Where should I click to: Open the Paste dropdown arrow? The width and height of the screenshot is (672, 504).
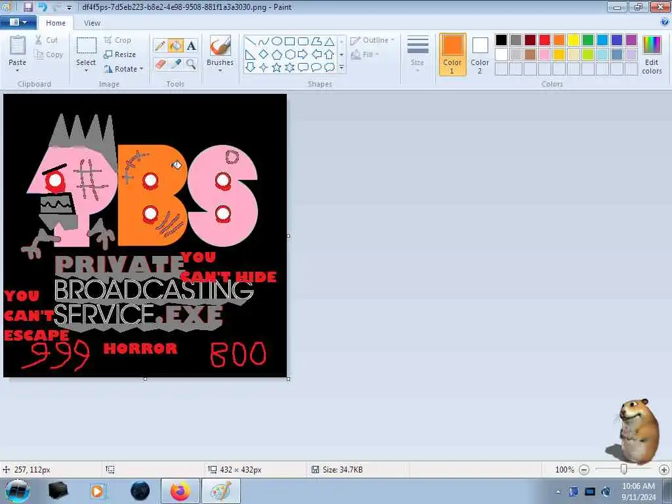[18, 70]
